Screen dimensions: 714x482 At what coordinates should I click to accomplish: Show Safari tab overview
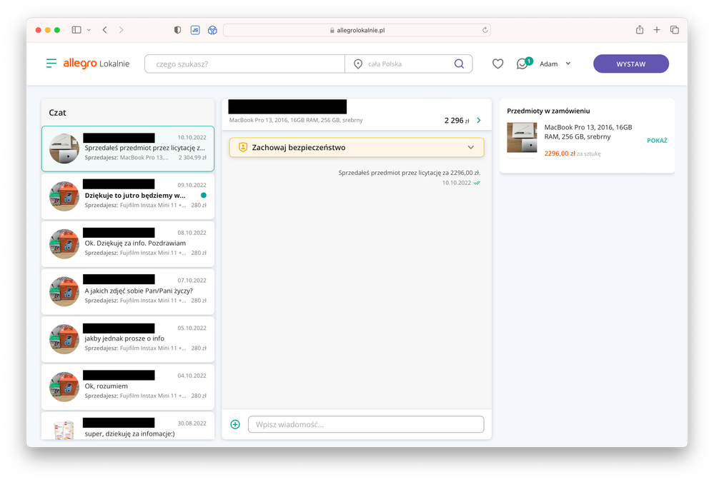click(675, 30)
